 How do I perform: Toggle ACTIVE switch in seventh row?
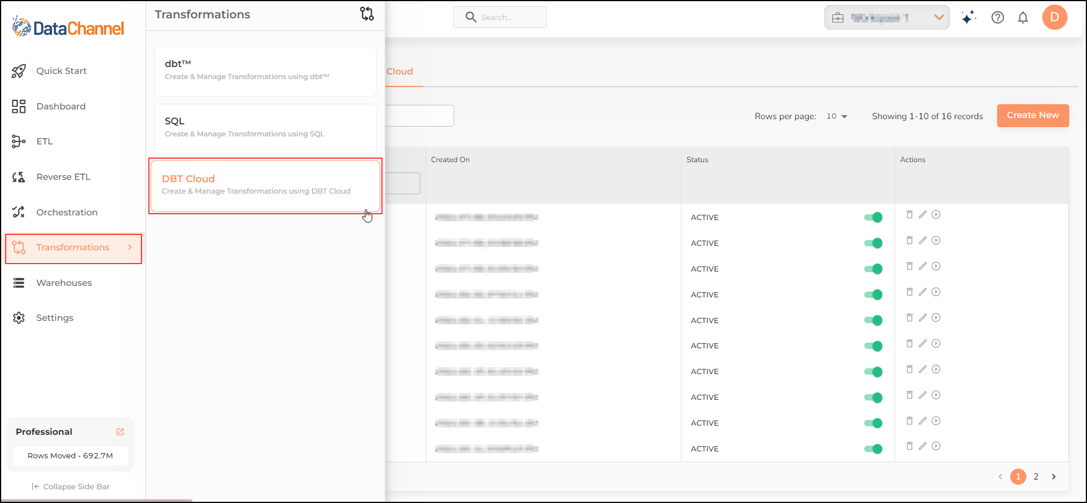[x=873, y=372]
